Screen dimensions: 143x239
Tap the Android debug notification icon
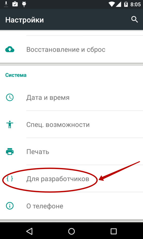(x=24, y=4)
